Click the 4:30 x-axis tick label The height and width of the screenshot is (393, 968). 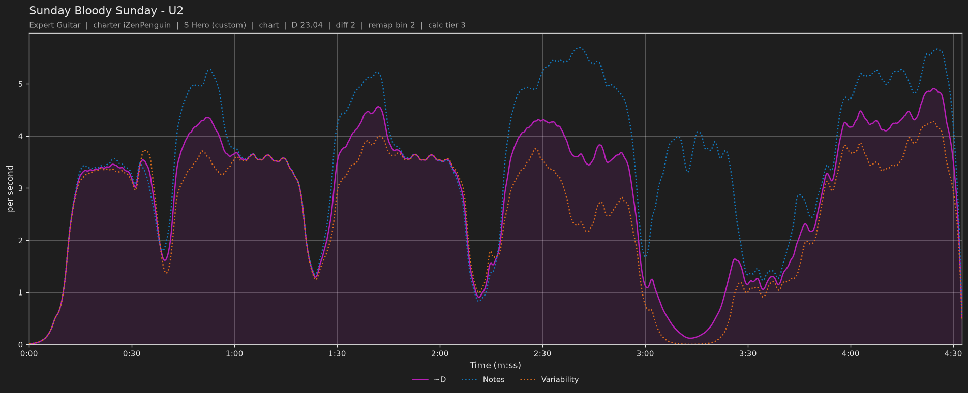pyautogui.click(x=953, y=353)
